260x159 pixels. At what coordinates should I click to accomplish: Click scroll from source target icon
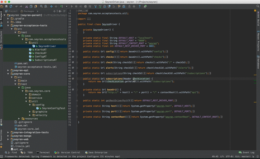coord(54,11)
